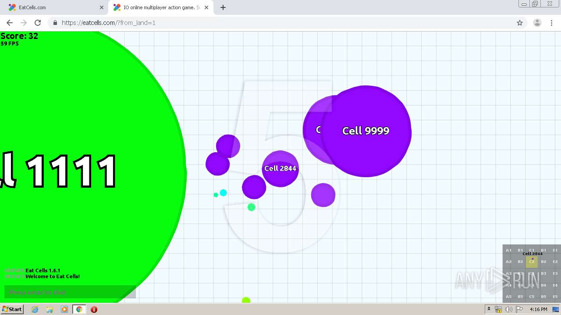Show hidden system tray icons
Viewport: 561px width, 315px height.
click(489, 309)
